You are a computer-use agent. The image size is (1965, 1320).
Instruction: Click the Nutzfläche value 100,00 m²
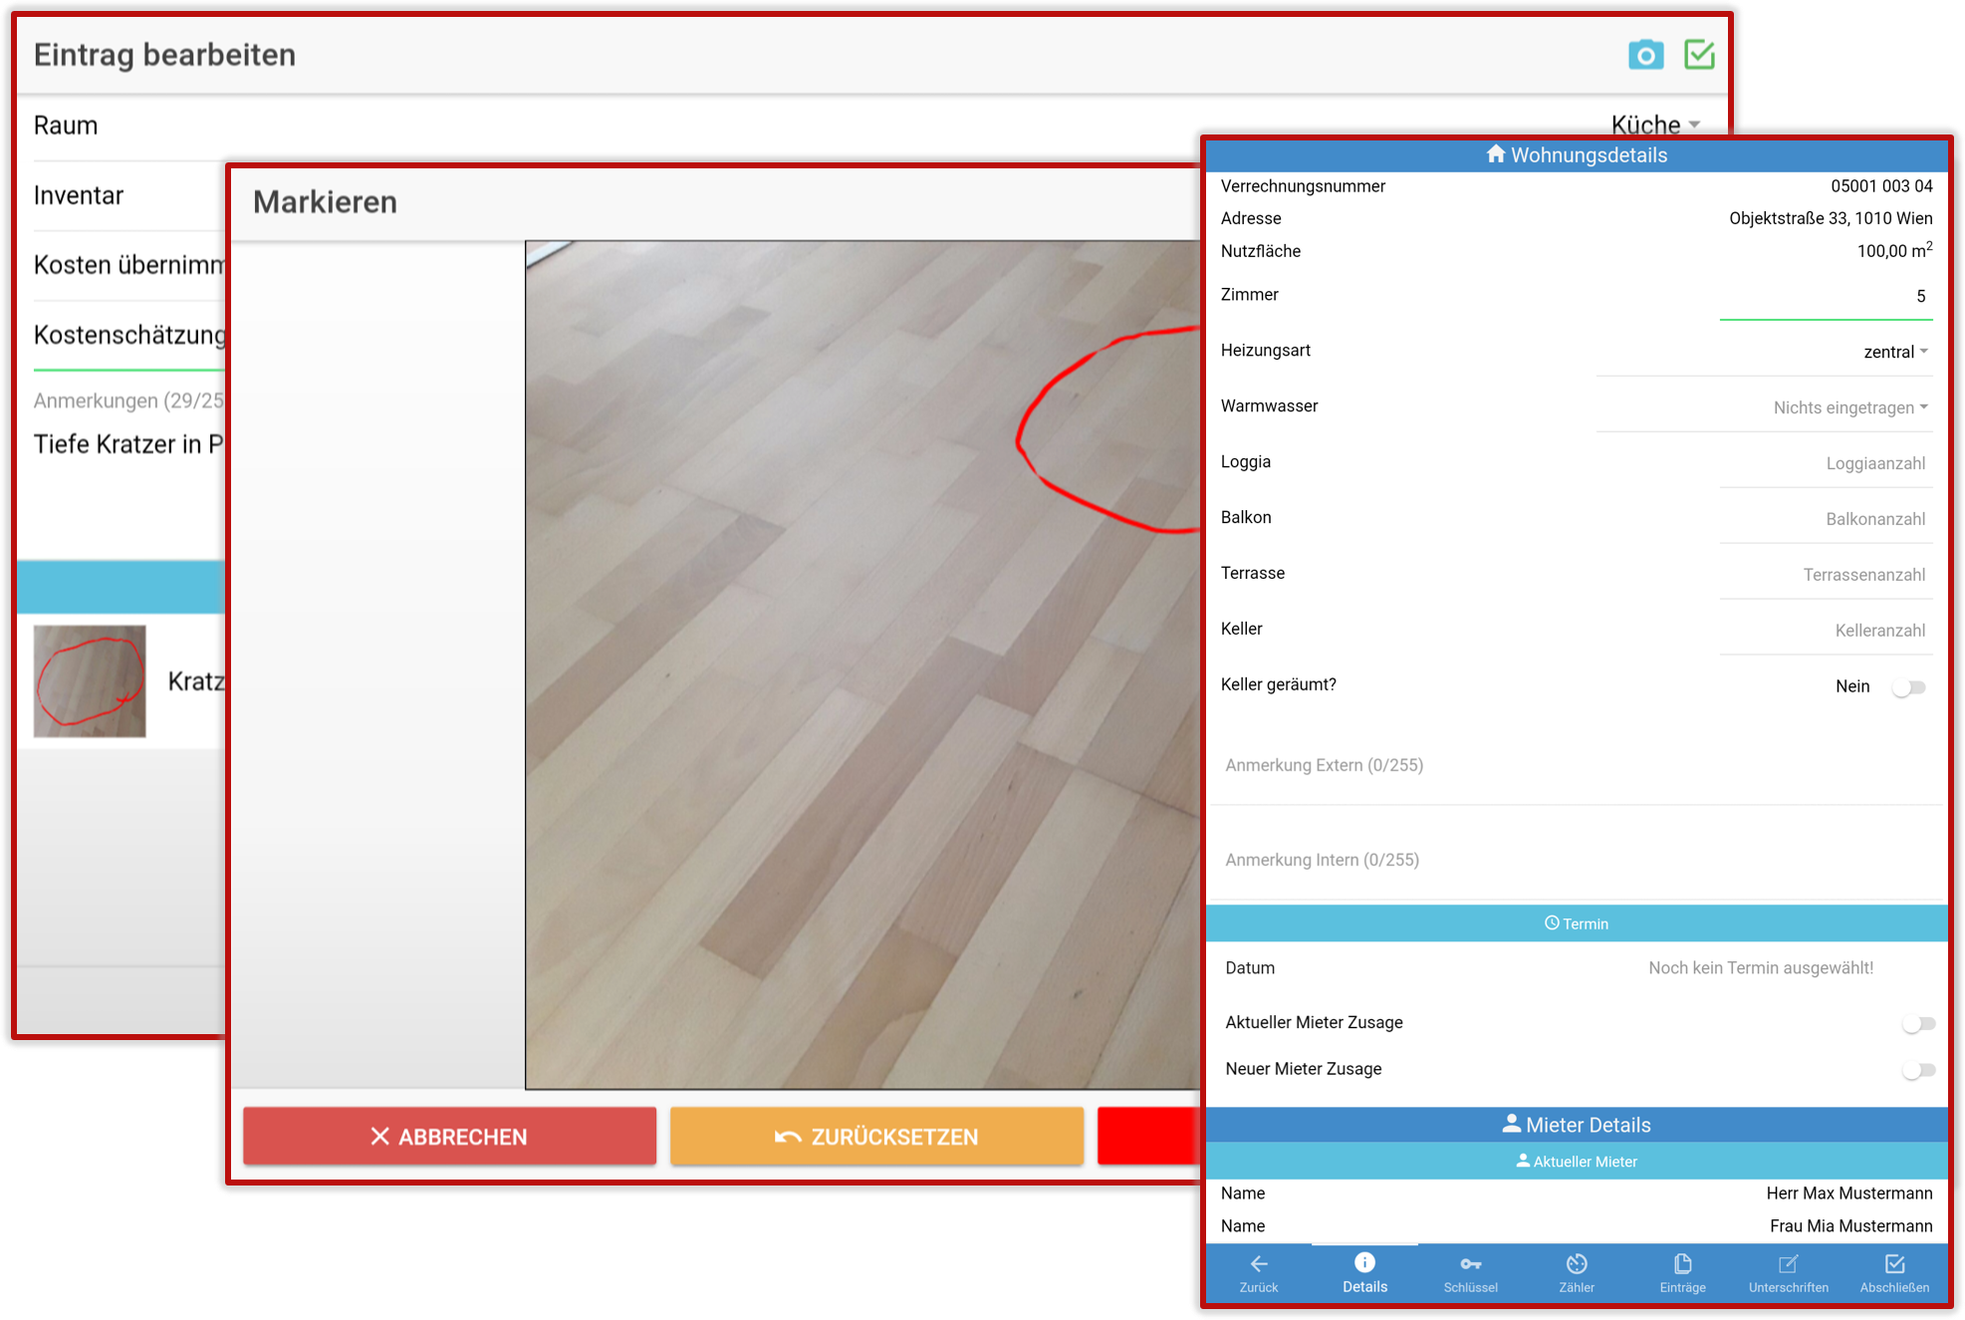1894,250
